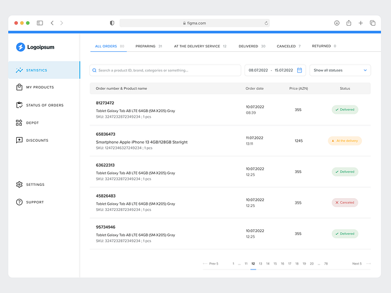Open the calendar icon in date range

pyautogui.click(x=299, y=70)
